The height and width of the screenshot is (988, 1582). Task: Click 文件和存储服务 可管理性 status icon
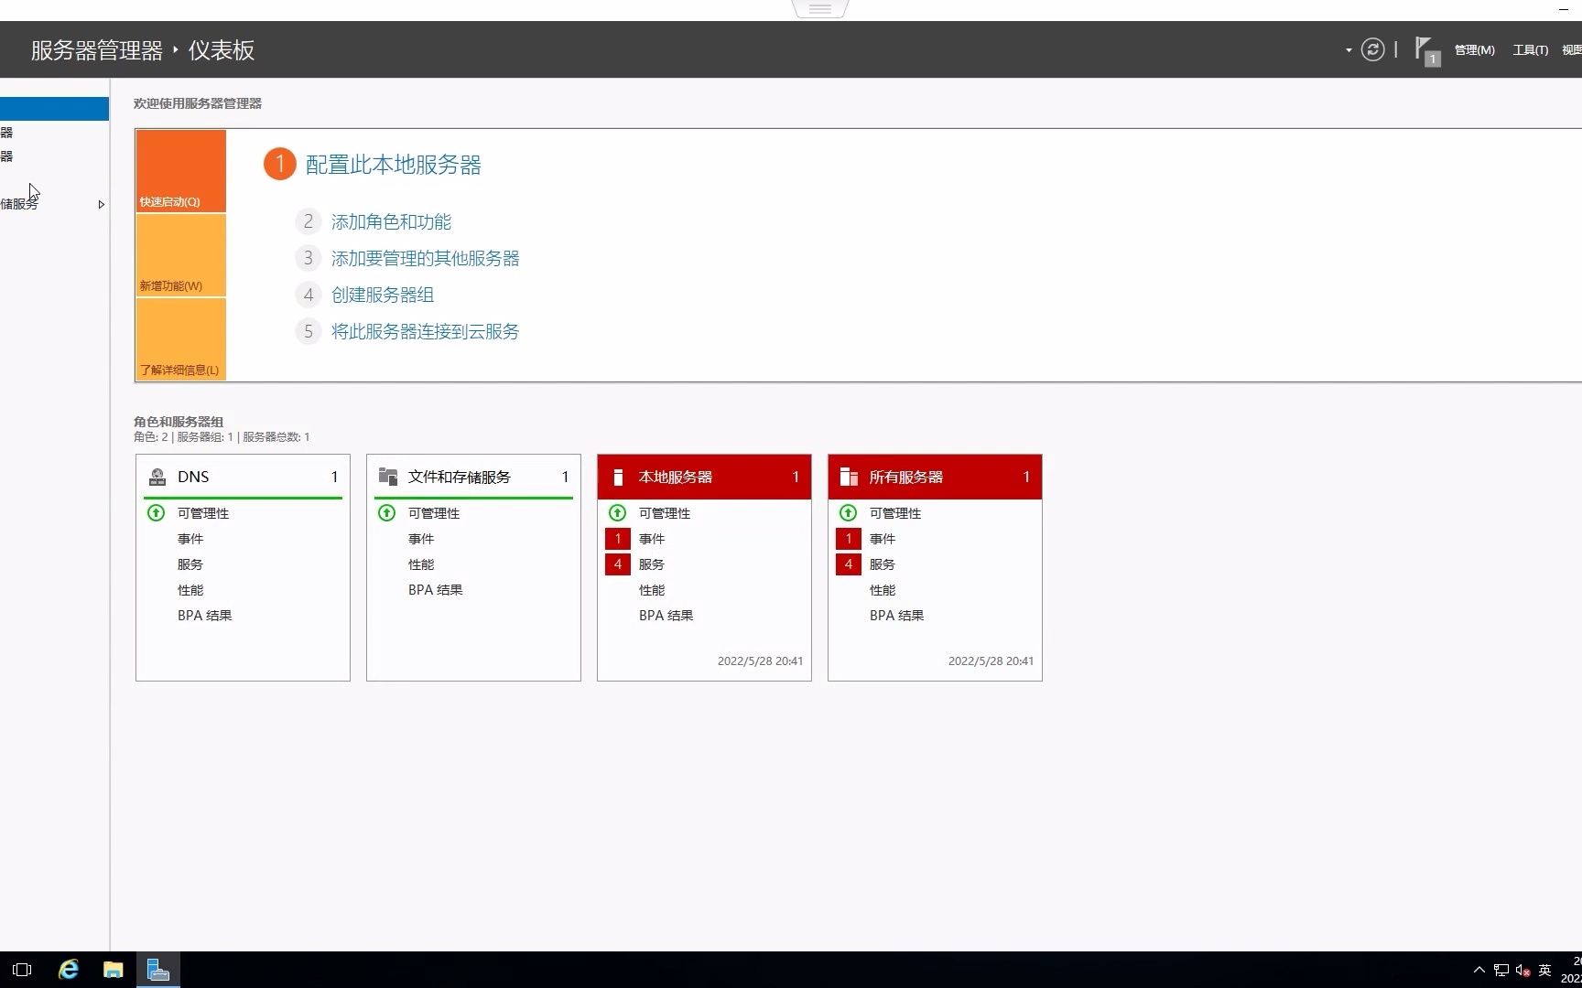pyautogui.click(x=387, y=512)
